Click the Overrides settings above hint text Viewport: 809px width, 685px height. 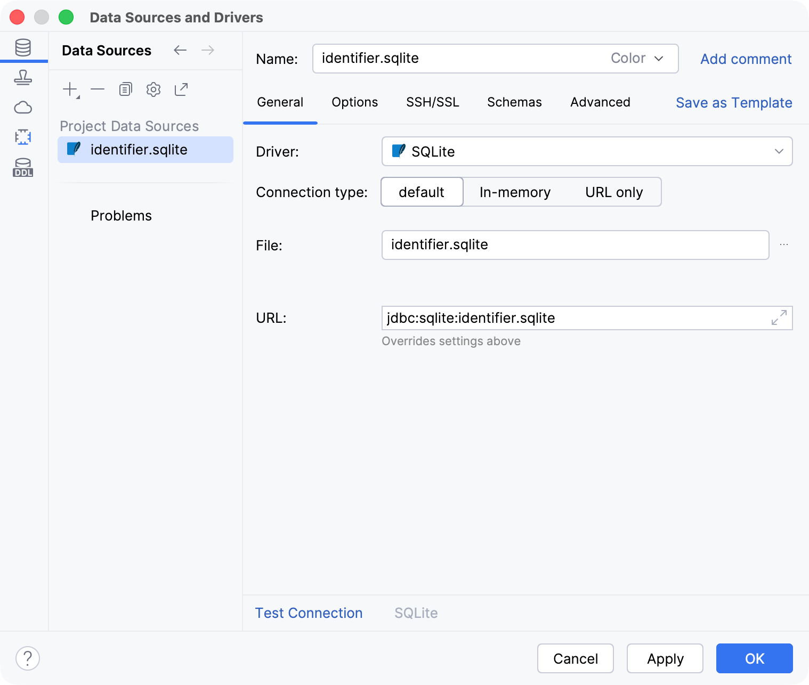pos(451,341)
